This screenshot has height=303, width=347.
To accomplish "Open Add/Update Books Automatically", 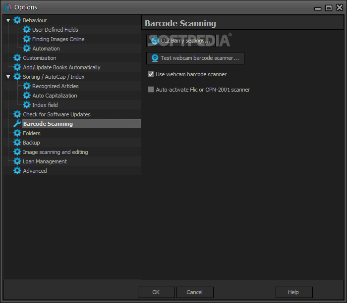I will 61,67.
